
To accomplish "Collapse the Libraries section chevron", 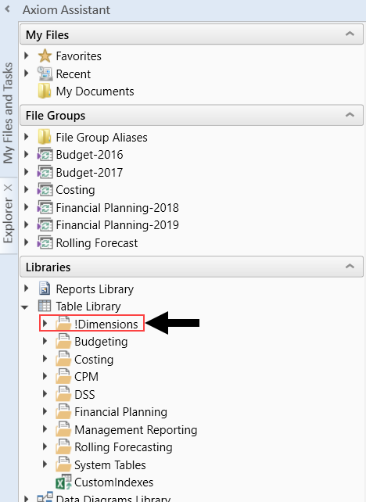I will click(350, 266).
